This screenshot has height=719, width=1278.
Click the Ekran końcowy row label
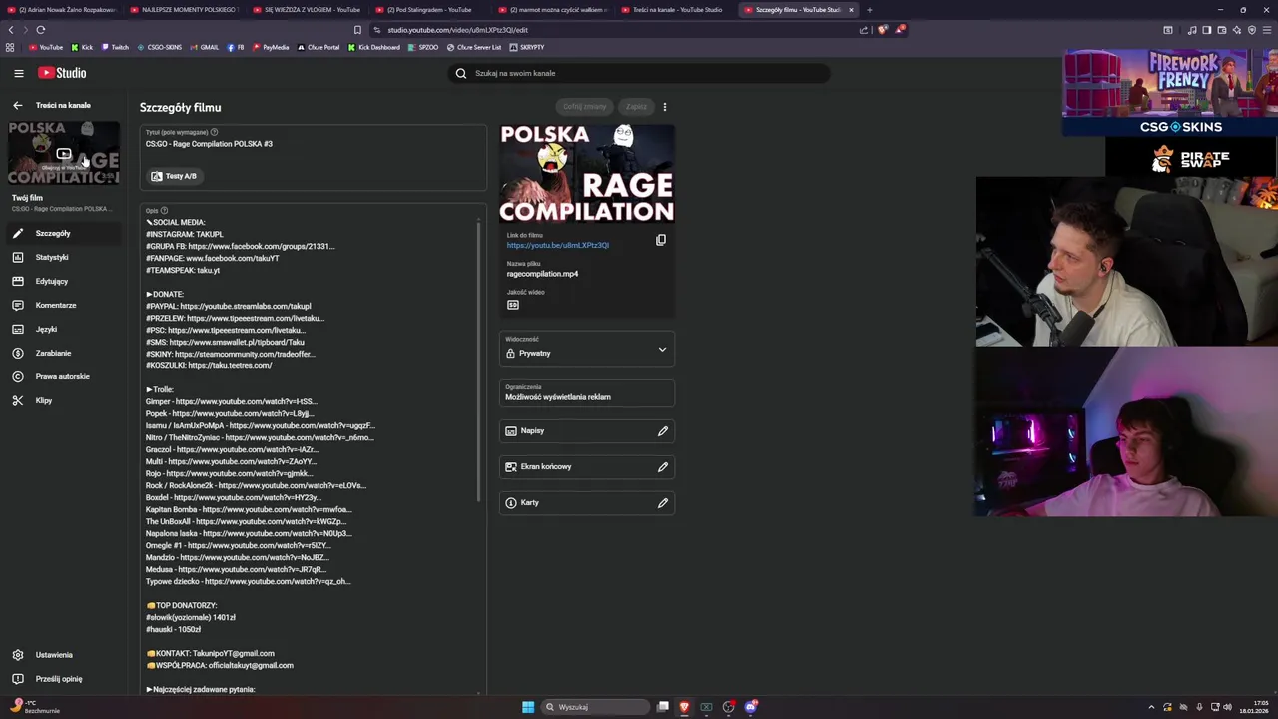click(546, 467)
